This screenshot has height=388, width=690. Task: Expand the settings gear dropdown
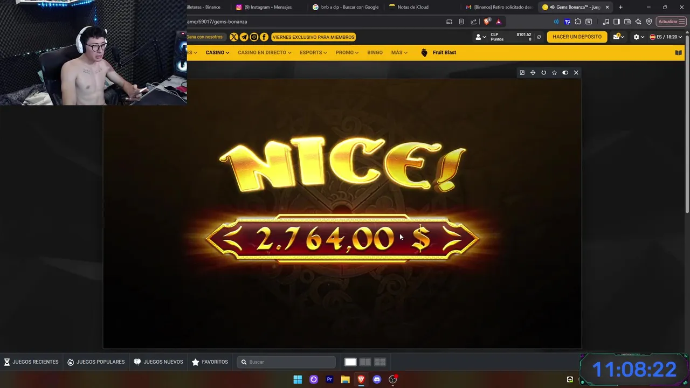pos(639,37)
